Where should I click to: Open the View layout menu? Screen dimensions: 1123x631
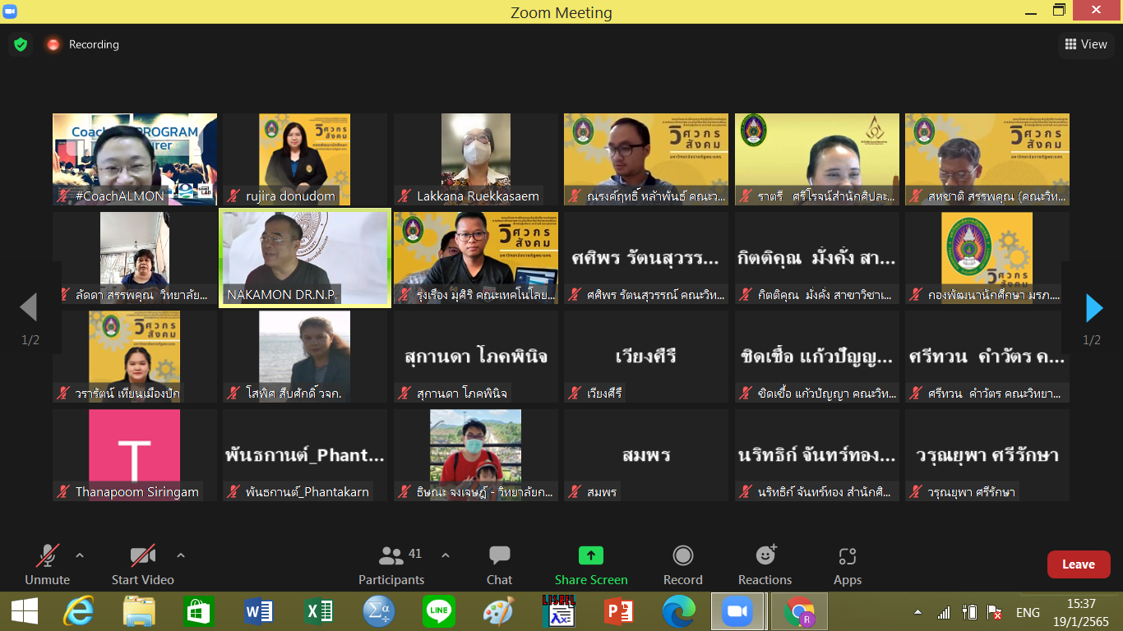coord(1086,44)
